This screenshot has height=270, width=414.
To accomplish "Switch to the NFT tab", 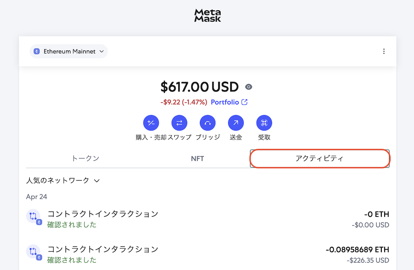I will tap(197, 159).
